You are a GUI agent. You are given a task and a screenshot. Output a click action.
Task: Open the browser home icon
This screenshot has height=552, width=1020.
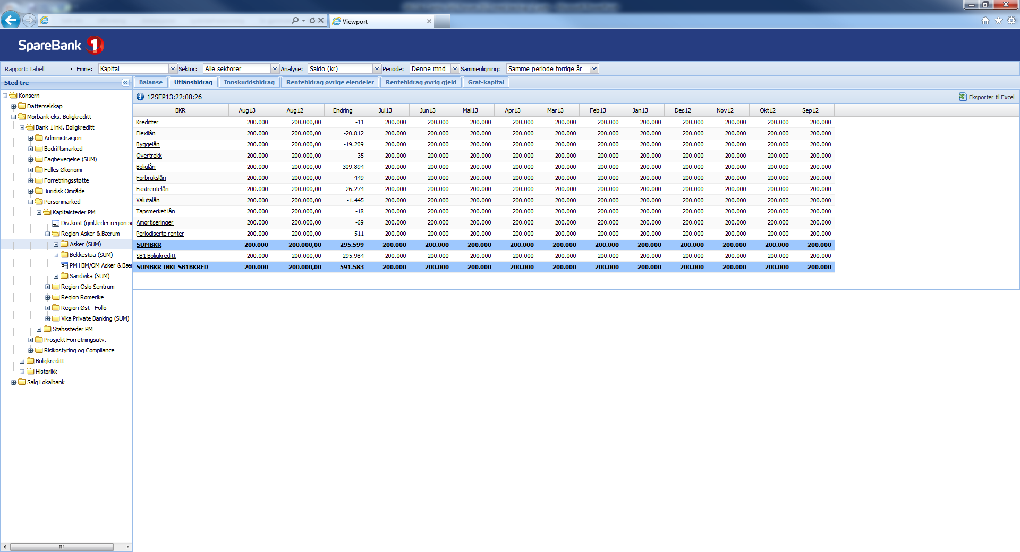click(985, 20)
